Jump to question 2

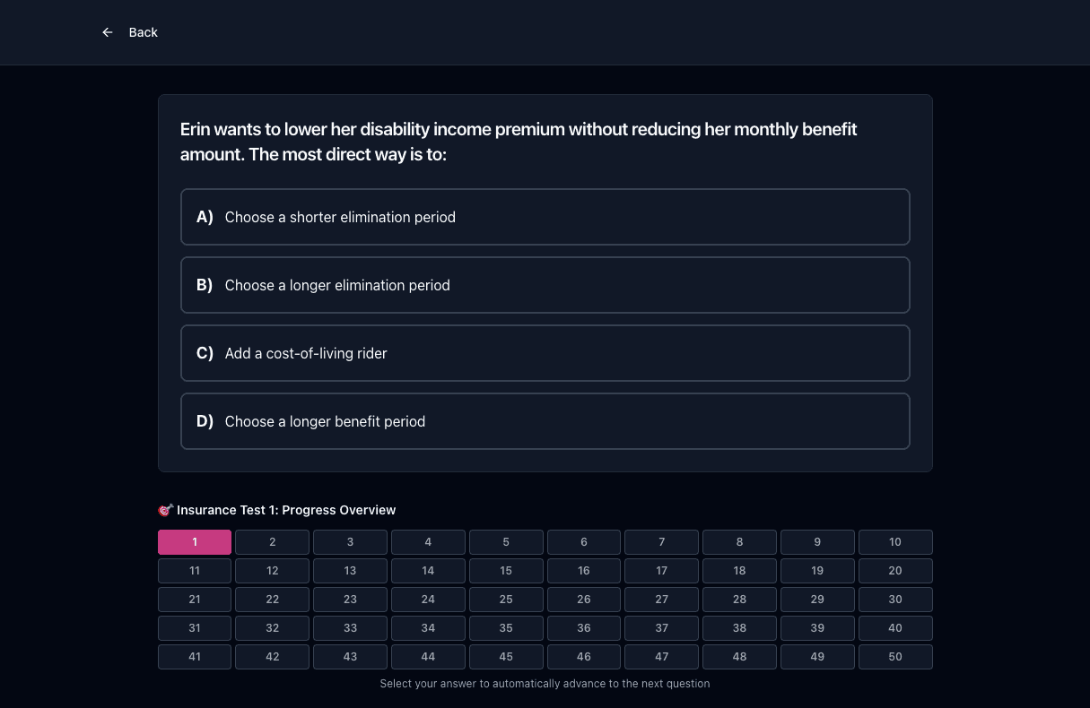click(x=273, y=542)
